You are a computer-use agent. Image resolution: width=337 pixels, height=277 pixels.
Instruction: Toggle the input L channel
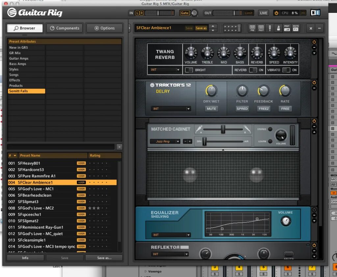(137, 13)
